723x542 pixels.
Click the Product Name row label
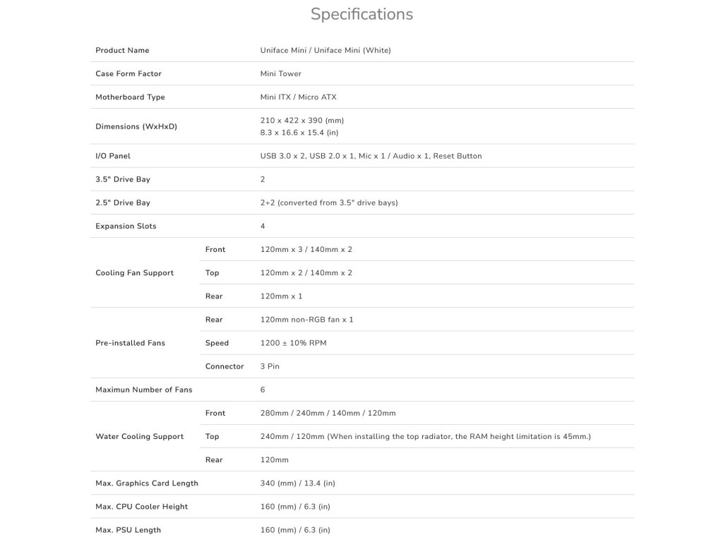coord(122,50)
